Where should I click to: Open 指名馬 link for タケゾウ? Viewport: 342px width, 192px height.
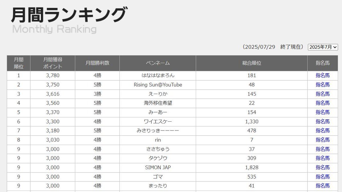pos(323,158)
